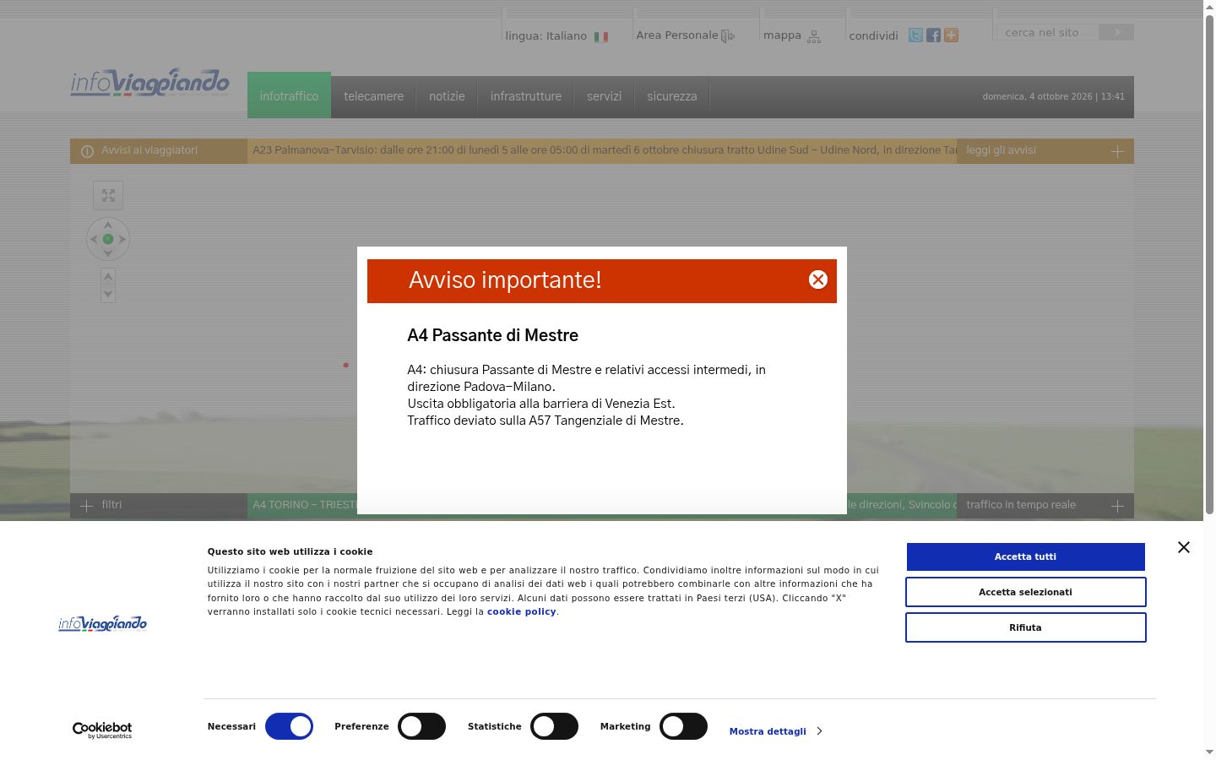1216x760 pixels.
Task: Zoom in map using up stepper
Action: coord(108,277)
